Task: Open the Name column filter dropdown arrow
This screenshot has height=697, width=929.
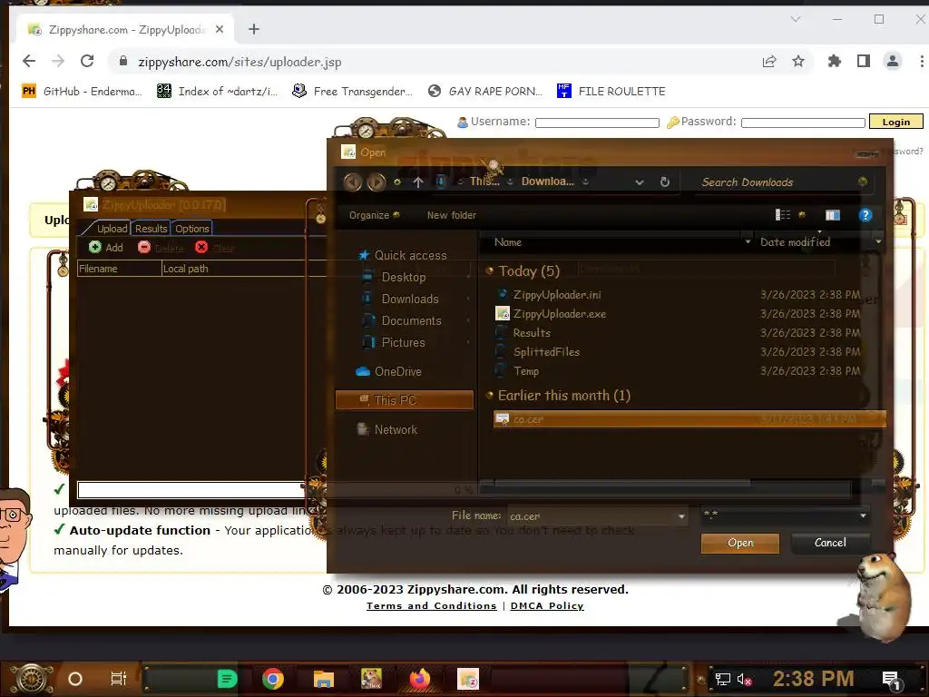Action: (748, 241)
